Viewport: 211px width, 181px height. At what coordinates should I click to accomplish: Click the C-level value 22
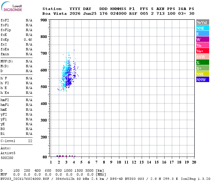(x=30, y=141)
